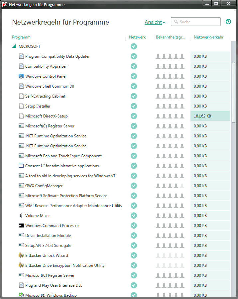
Task: Click the Setup Installer file icon
Action: (x=21, y=106)
